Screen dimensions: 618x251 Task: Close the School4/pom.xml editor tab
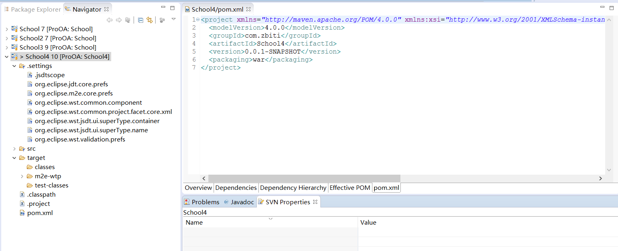pos(248,9)
